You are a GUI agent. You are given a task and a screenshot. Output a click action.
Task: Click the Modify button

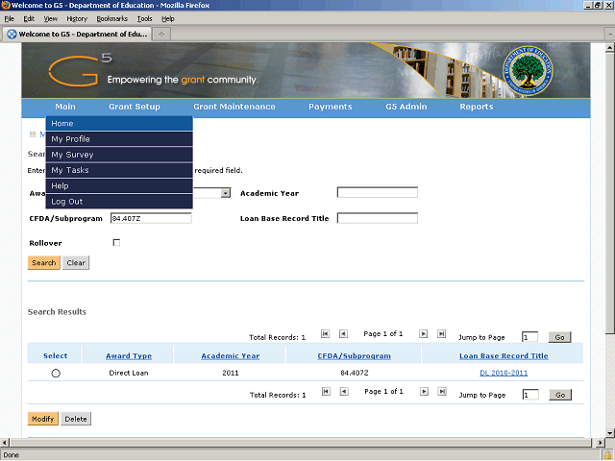42,419
